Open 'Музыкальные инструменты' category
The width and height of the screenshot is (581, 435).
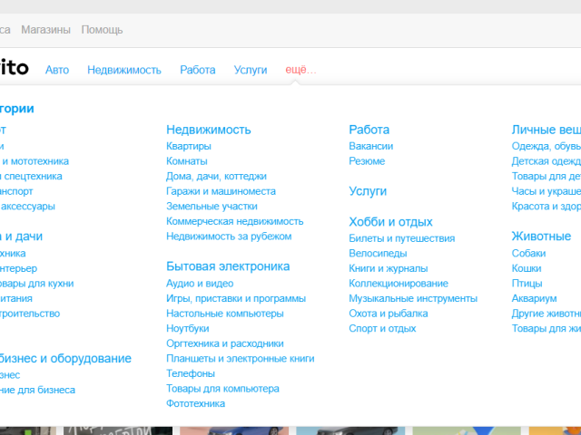413,298
